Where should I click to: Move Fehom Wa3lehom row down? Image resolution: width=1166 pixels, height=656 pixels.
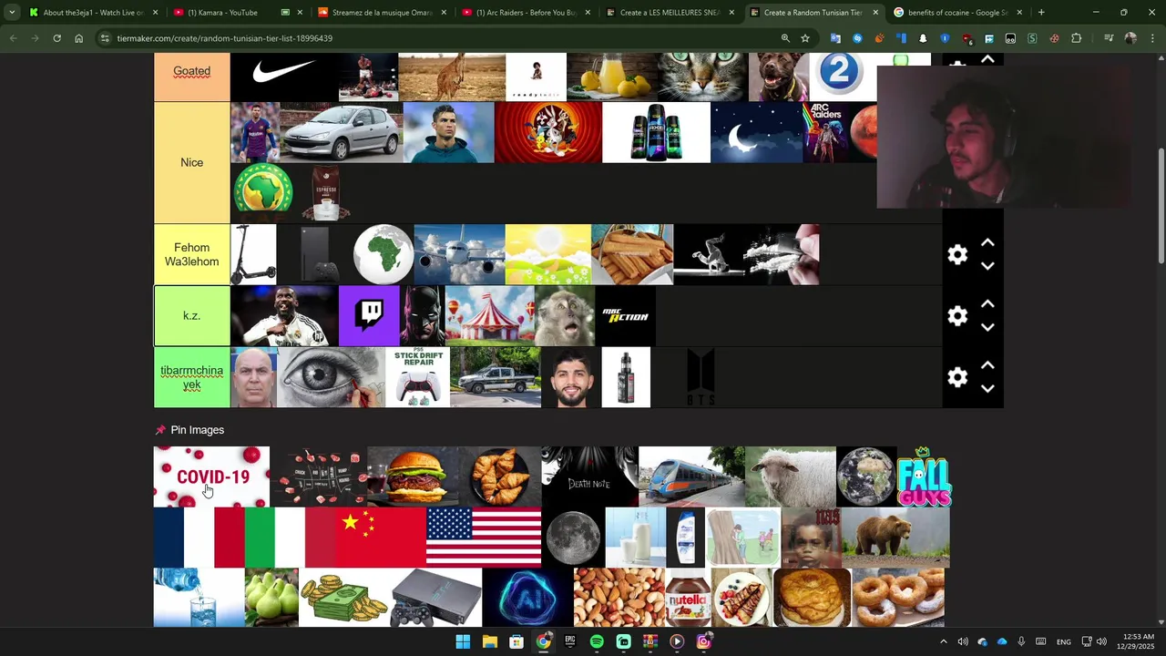(x=987, y=266)
